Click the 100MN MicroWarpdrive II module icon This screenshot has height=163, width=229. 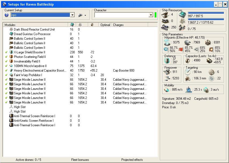coord(11,66)
